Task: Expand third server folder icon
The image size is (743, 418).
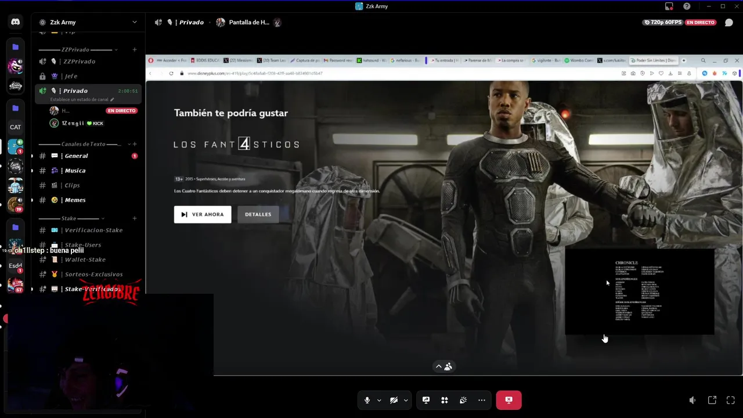Action: [x=16, y=227]
